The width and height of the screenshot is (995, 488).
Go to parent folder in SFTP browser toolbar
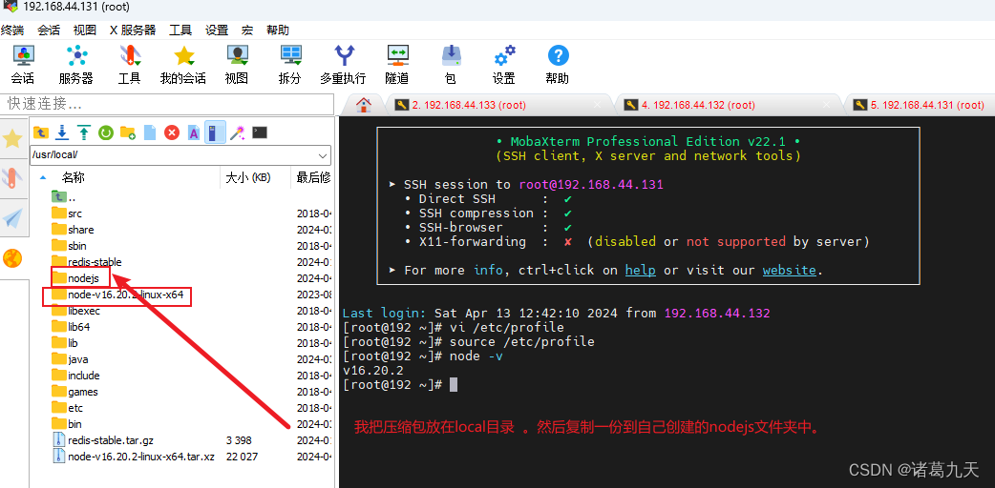coord(41,132)
